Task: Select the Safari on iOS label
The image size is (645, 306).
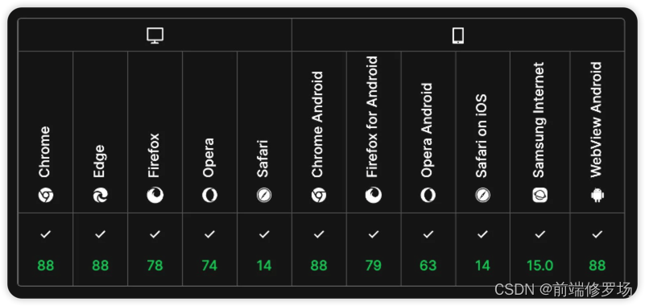Action: click(482, 136)
